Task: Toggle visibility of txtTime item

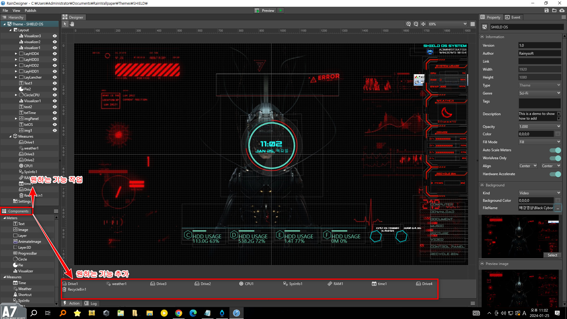Action: click(55, 113)
